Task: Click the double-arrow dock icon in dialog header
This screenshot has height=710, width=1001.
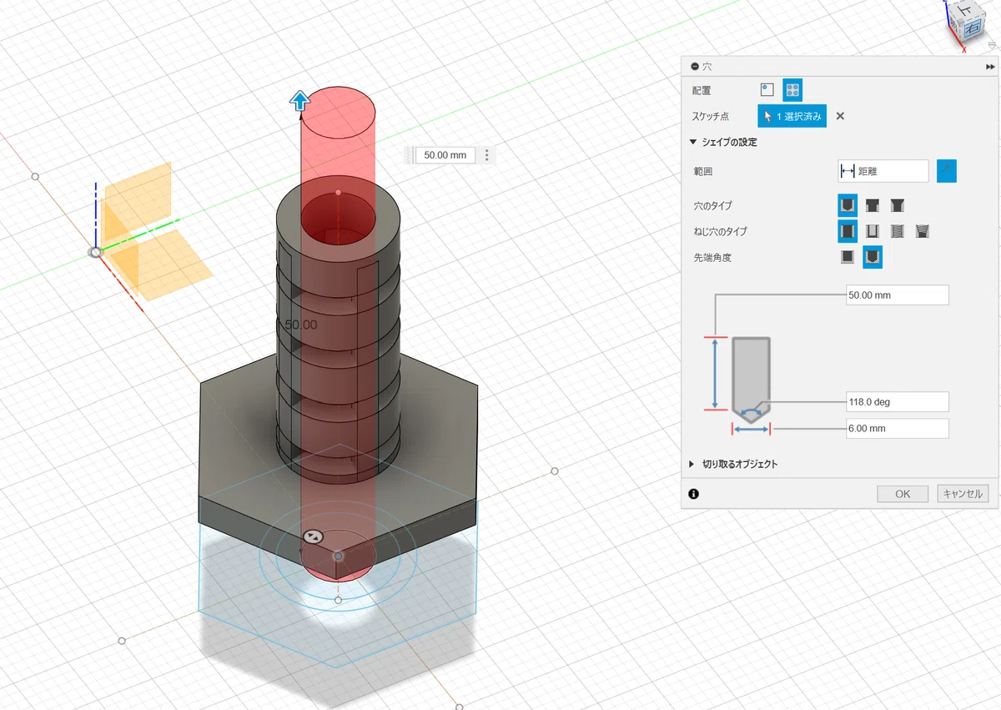Action: (990, 67)
